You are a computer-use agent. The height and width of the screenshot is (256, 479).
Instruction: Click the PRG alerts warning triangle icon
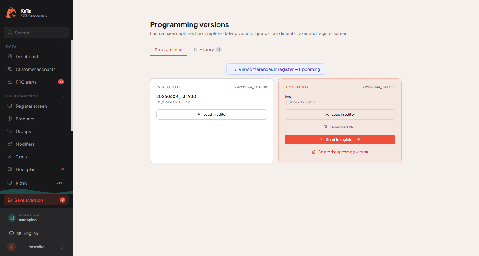(x=10, y=82)
